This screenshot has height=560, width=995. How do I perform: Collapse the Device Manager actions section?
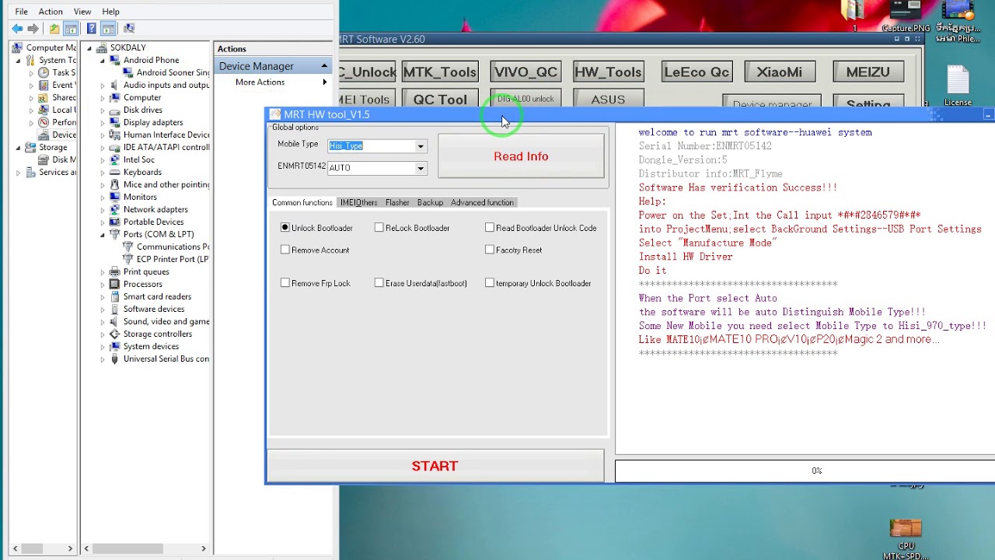(324, 66)
